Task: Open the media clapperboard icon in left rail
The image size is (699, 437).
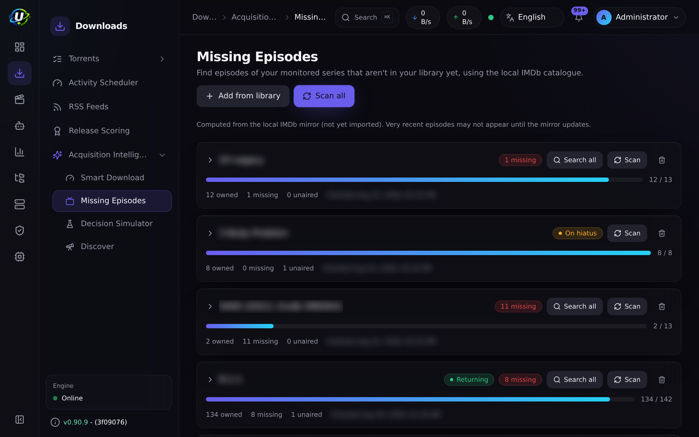Action: (19, 99)
